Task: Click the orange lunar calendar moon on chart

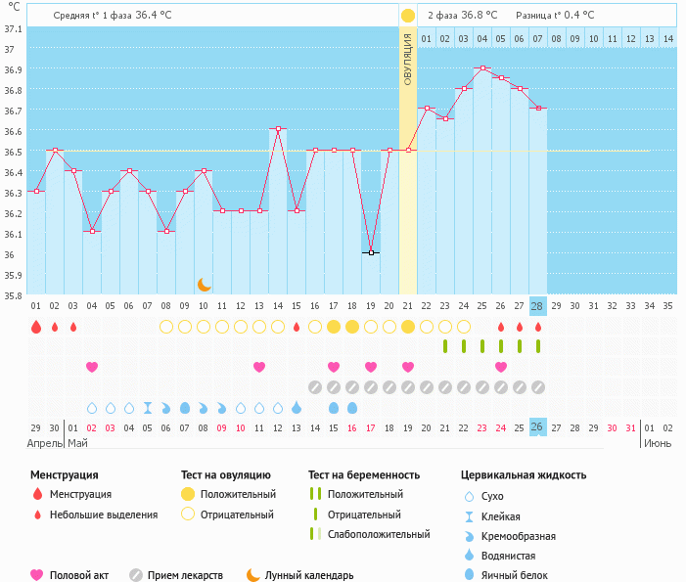Action: point(205,284)
